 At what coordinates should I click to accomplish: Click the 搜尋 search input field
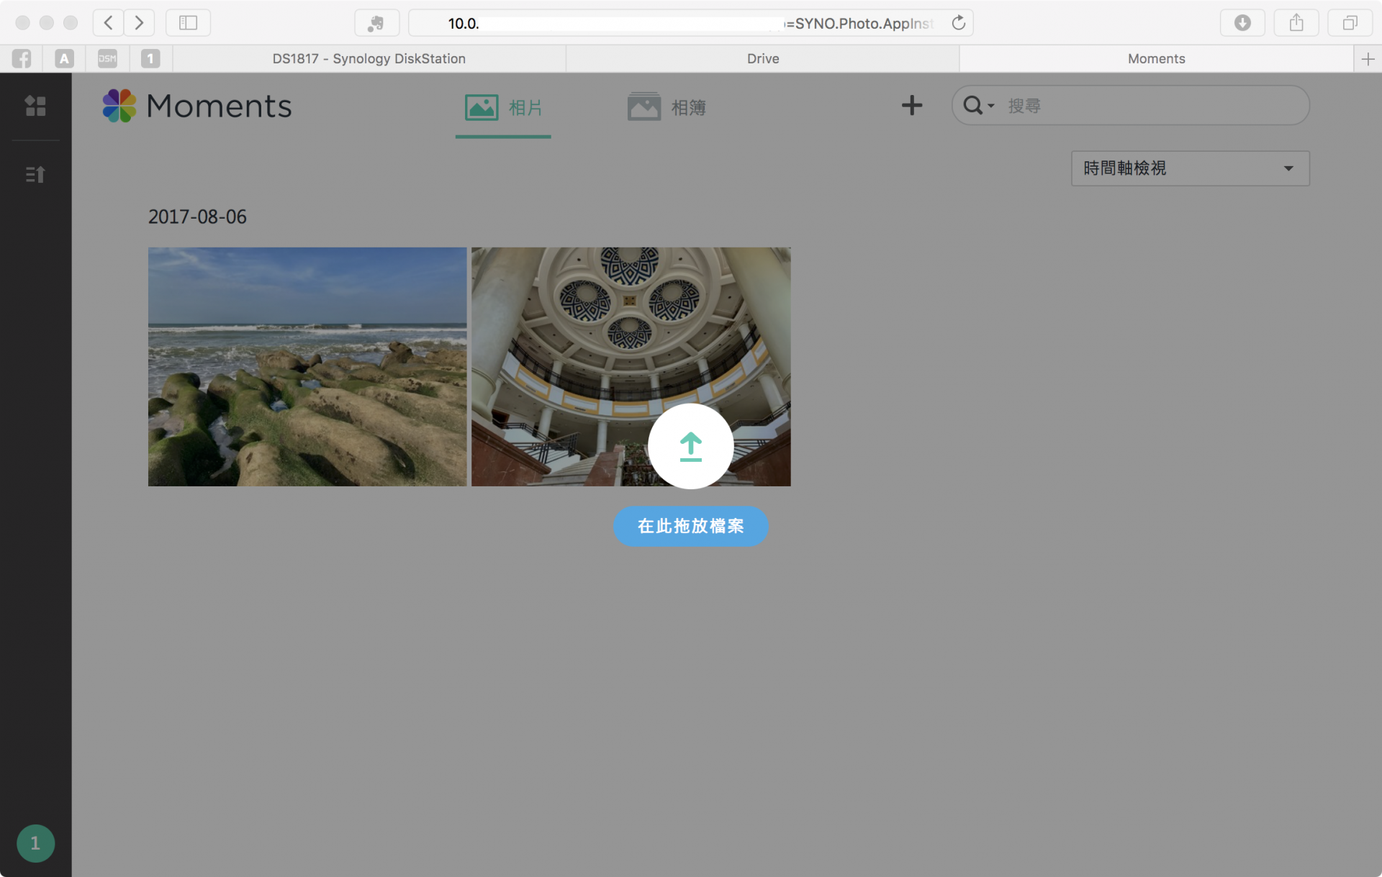[x=1152, y=106]
